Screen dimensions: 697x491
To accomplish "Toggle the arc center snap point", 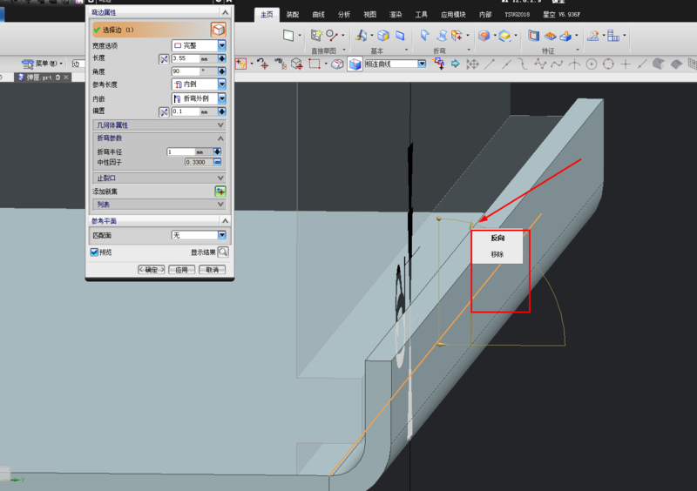I will 592,64.
